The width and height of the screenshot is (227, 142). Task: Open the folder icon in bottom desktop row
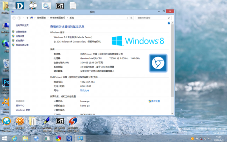point(33,123)
